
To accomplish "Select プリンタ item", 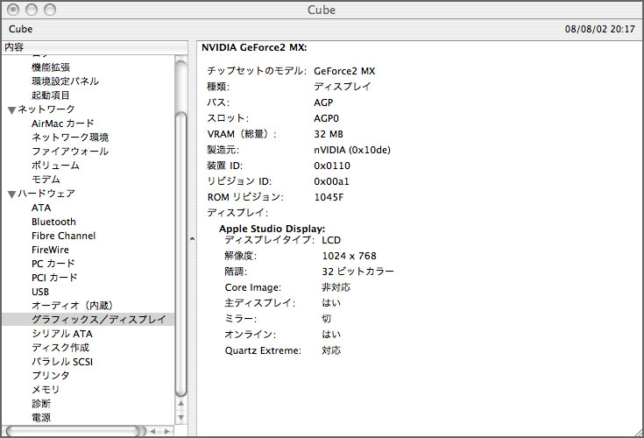I will [51, 376].
